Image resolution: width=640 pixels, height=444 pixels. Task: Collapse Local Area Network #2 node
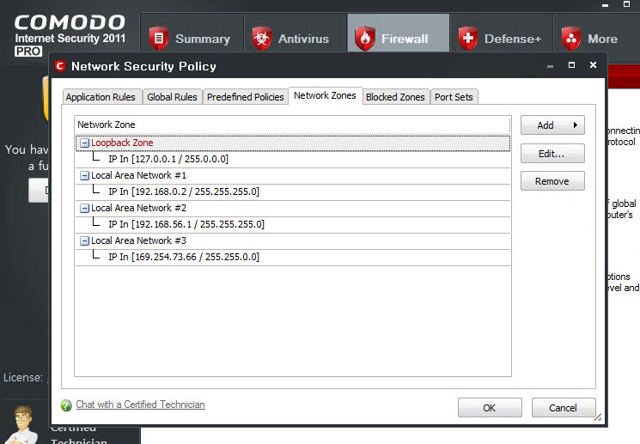coord(84,208)
